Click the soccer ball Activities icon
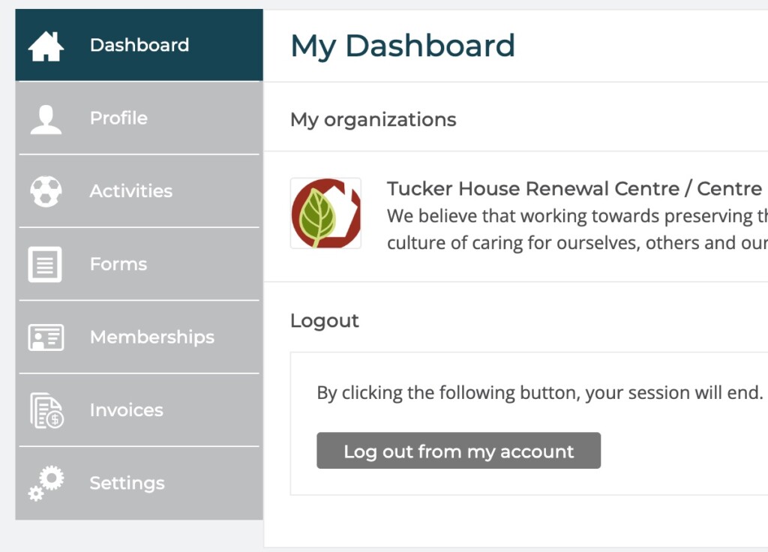The height and width of the screenshot is (552, 768). pyautogui.click(x=46, y=191)
